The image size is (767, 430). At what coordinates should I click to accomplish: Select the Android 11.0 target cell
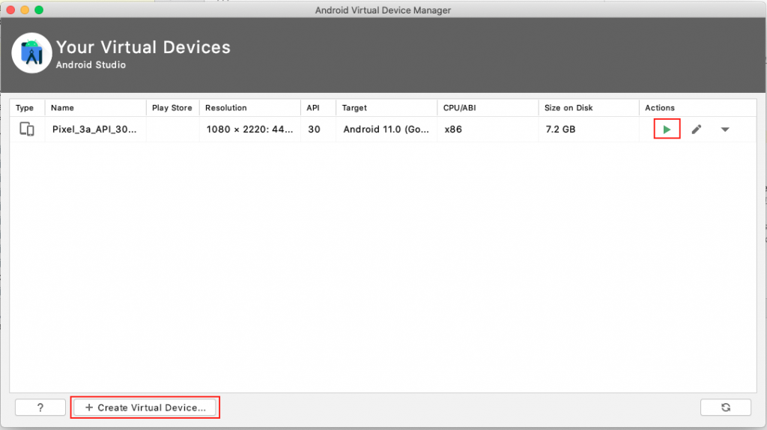tap(386, 129)
